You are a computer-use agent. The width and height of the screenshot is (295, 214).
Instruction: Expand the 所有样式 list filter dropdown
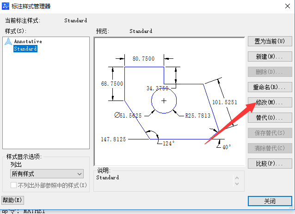pos(47,174)
